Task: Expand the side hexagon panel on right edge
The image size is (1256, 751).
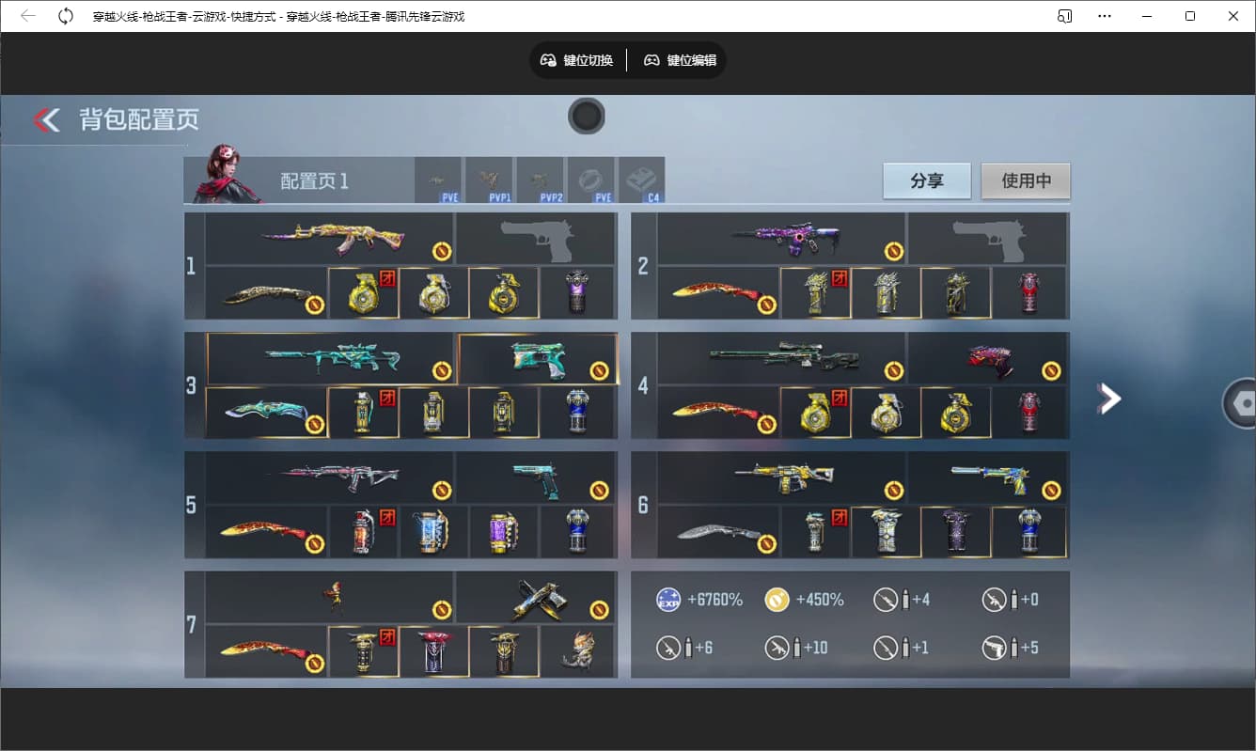Action: pyautogui.click(x=1241, y=402)
